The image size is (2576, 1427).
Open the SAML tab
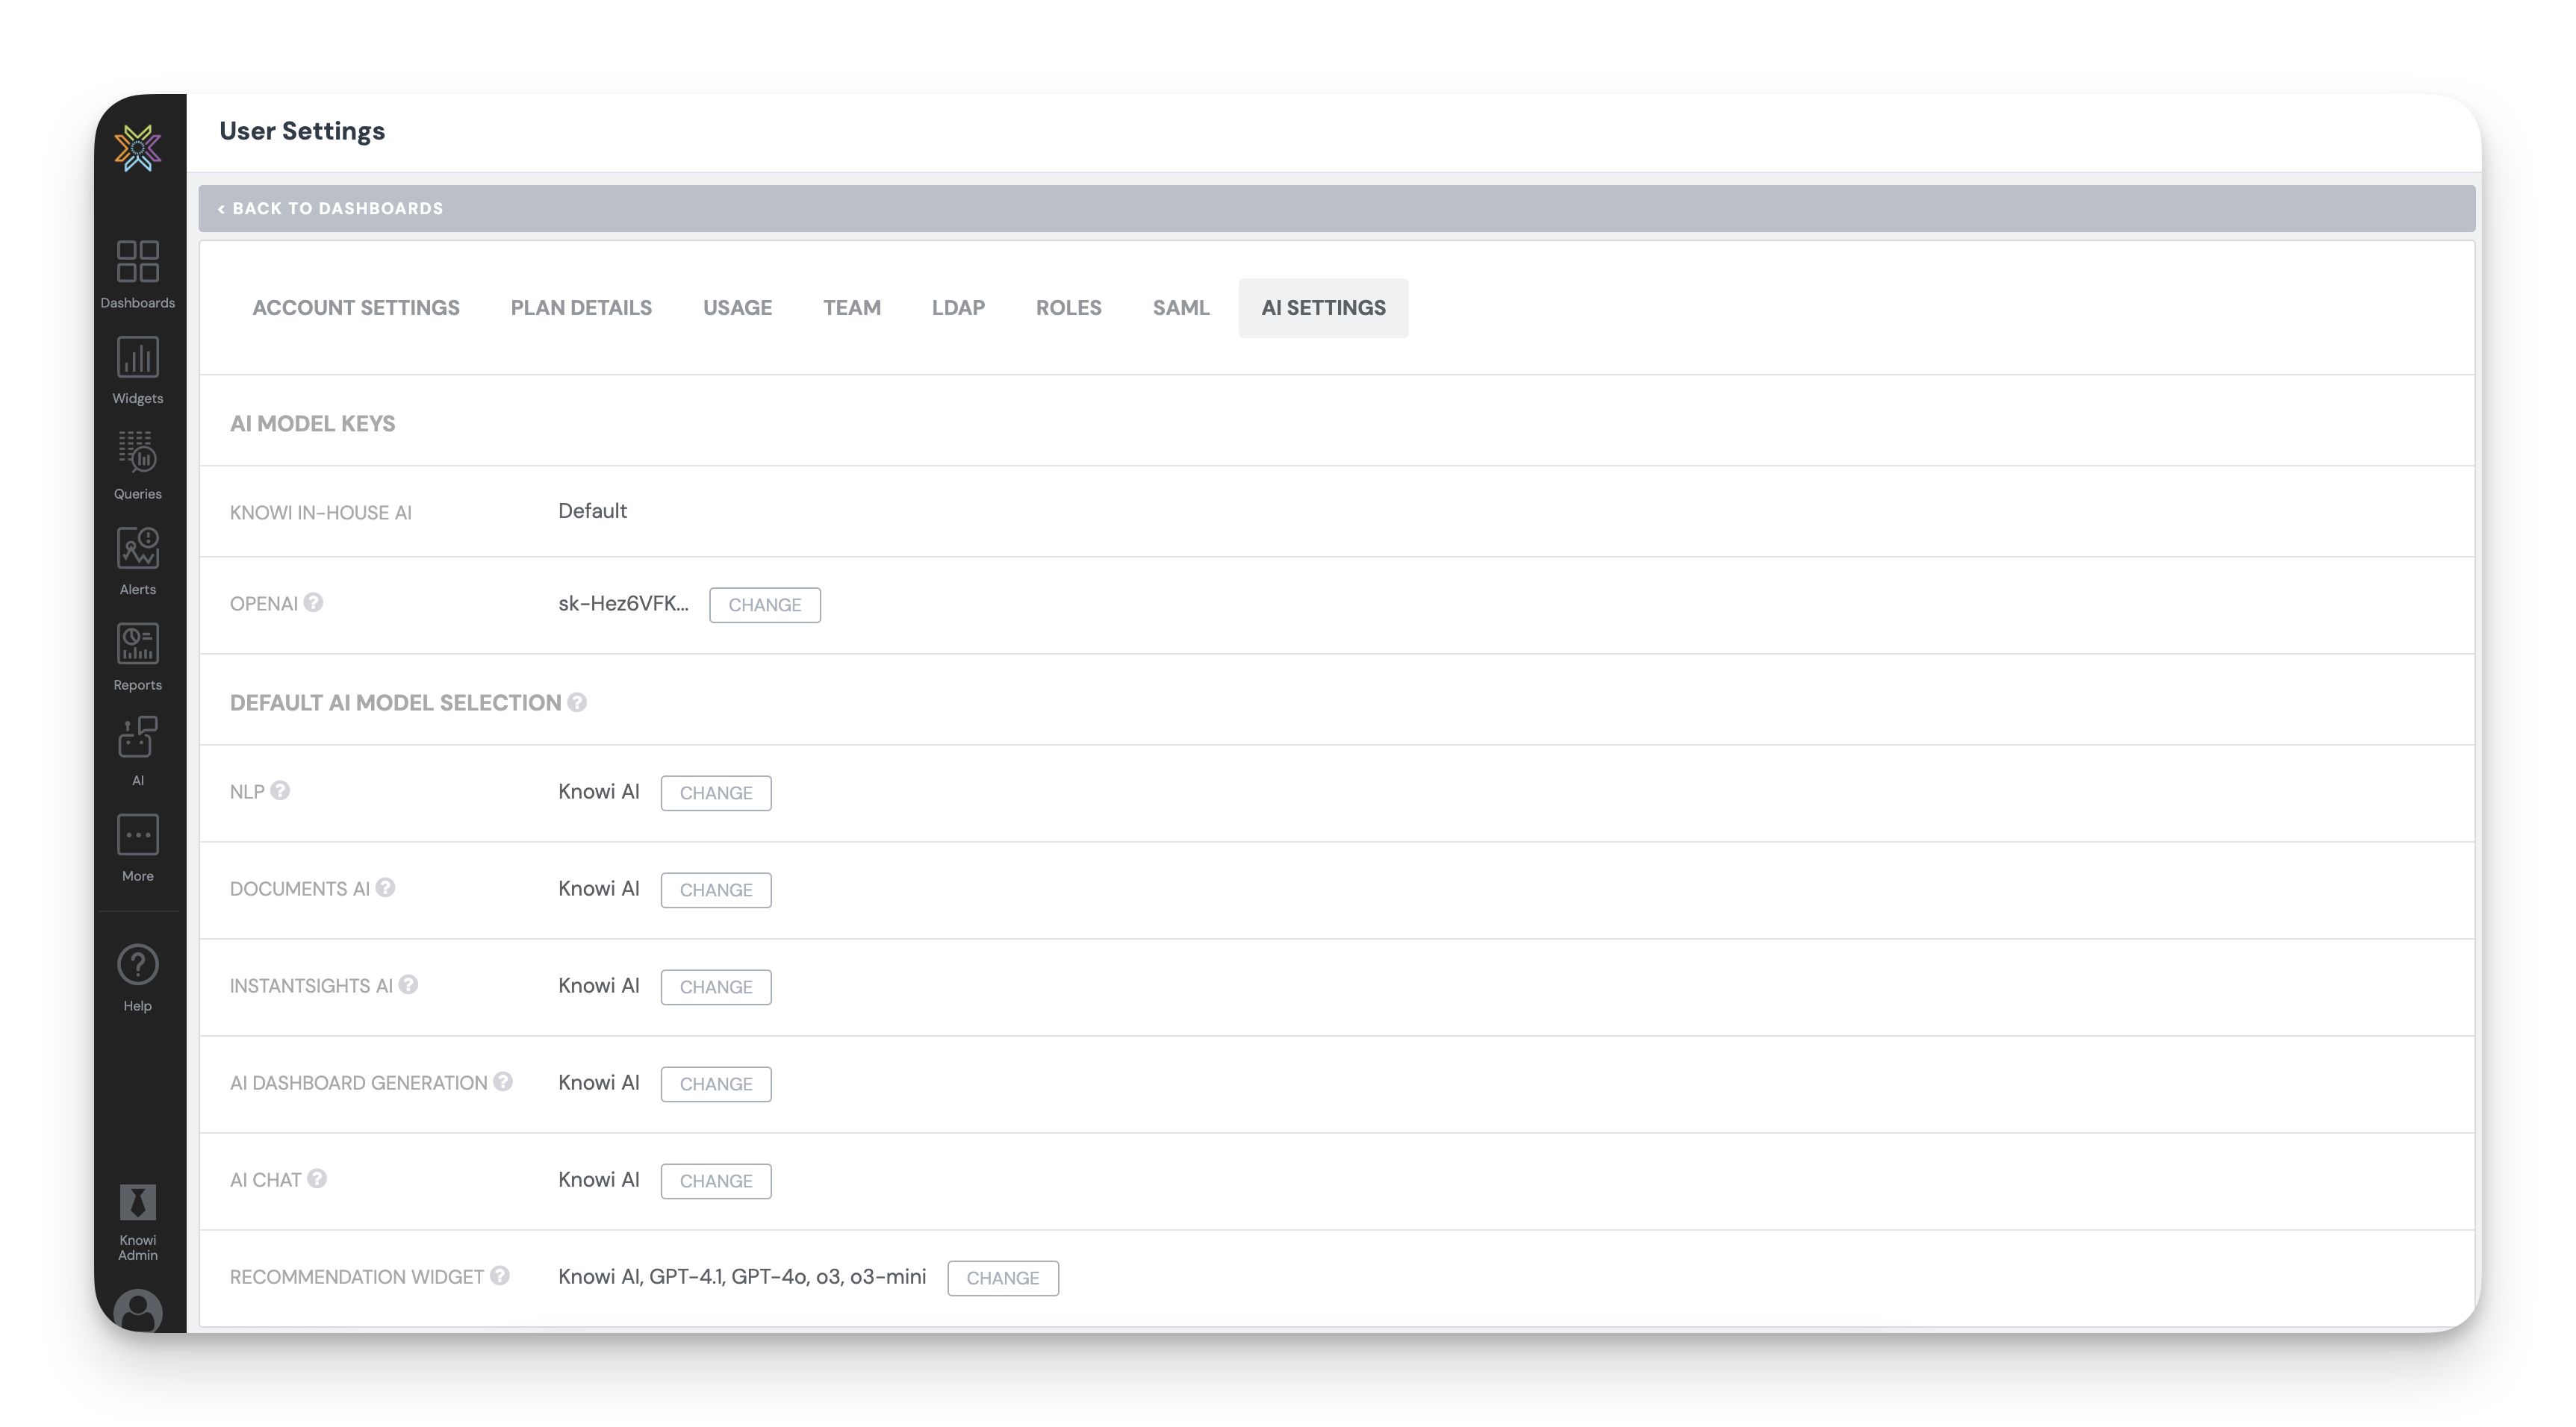(1180, 307)
